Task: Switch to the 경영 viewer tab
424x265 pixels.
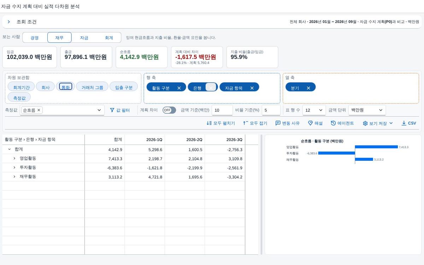Action: 35,38
